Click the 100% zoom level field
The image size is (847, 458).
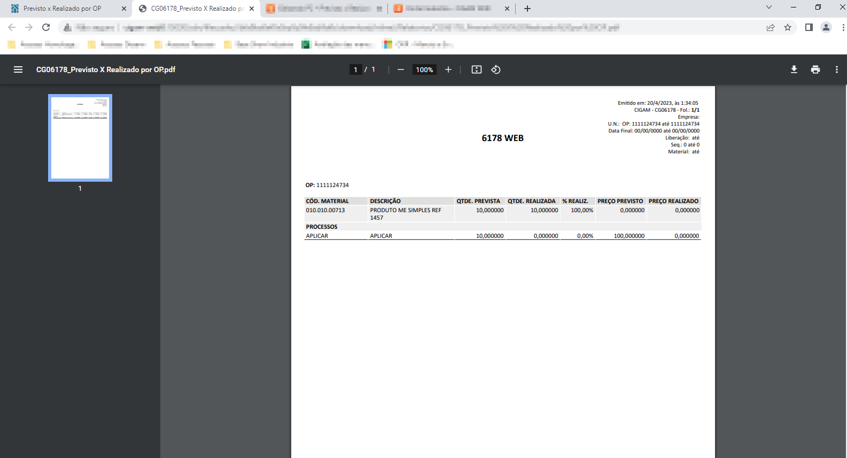(x=424, y=69)
